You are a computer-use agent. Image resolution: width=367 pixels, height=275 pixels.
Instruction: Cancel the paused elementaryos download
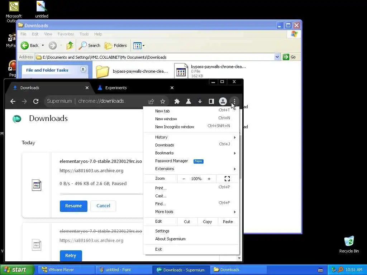click(x=103, y=206)
